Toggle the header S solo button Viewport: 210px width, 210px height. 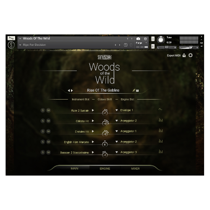pos(153,39)
